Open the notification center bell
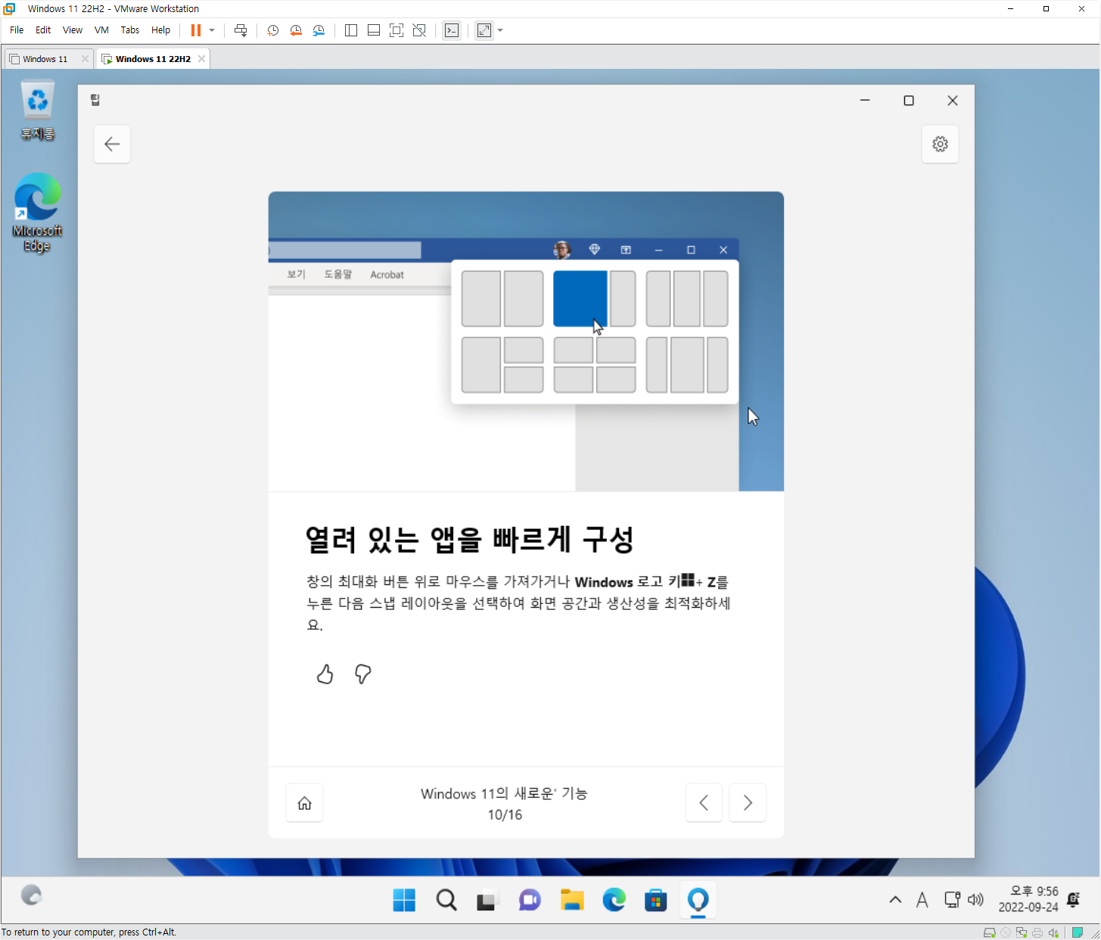This screenshot has width=1101, height=940. pos(1073,900)
